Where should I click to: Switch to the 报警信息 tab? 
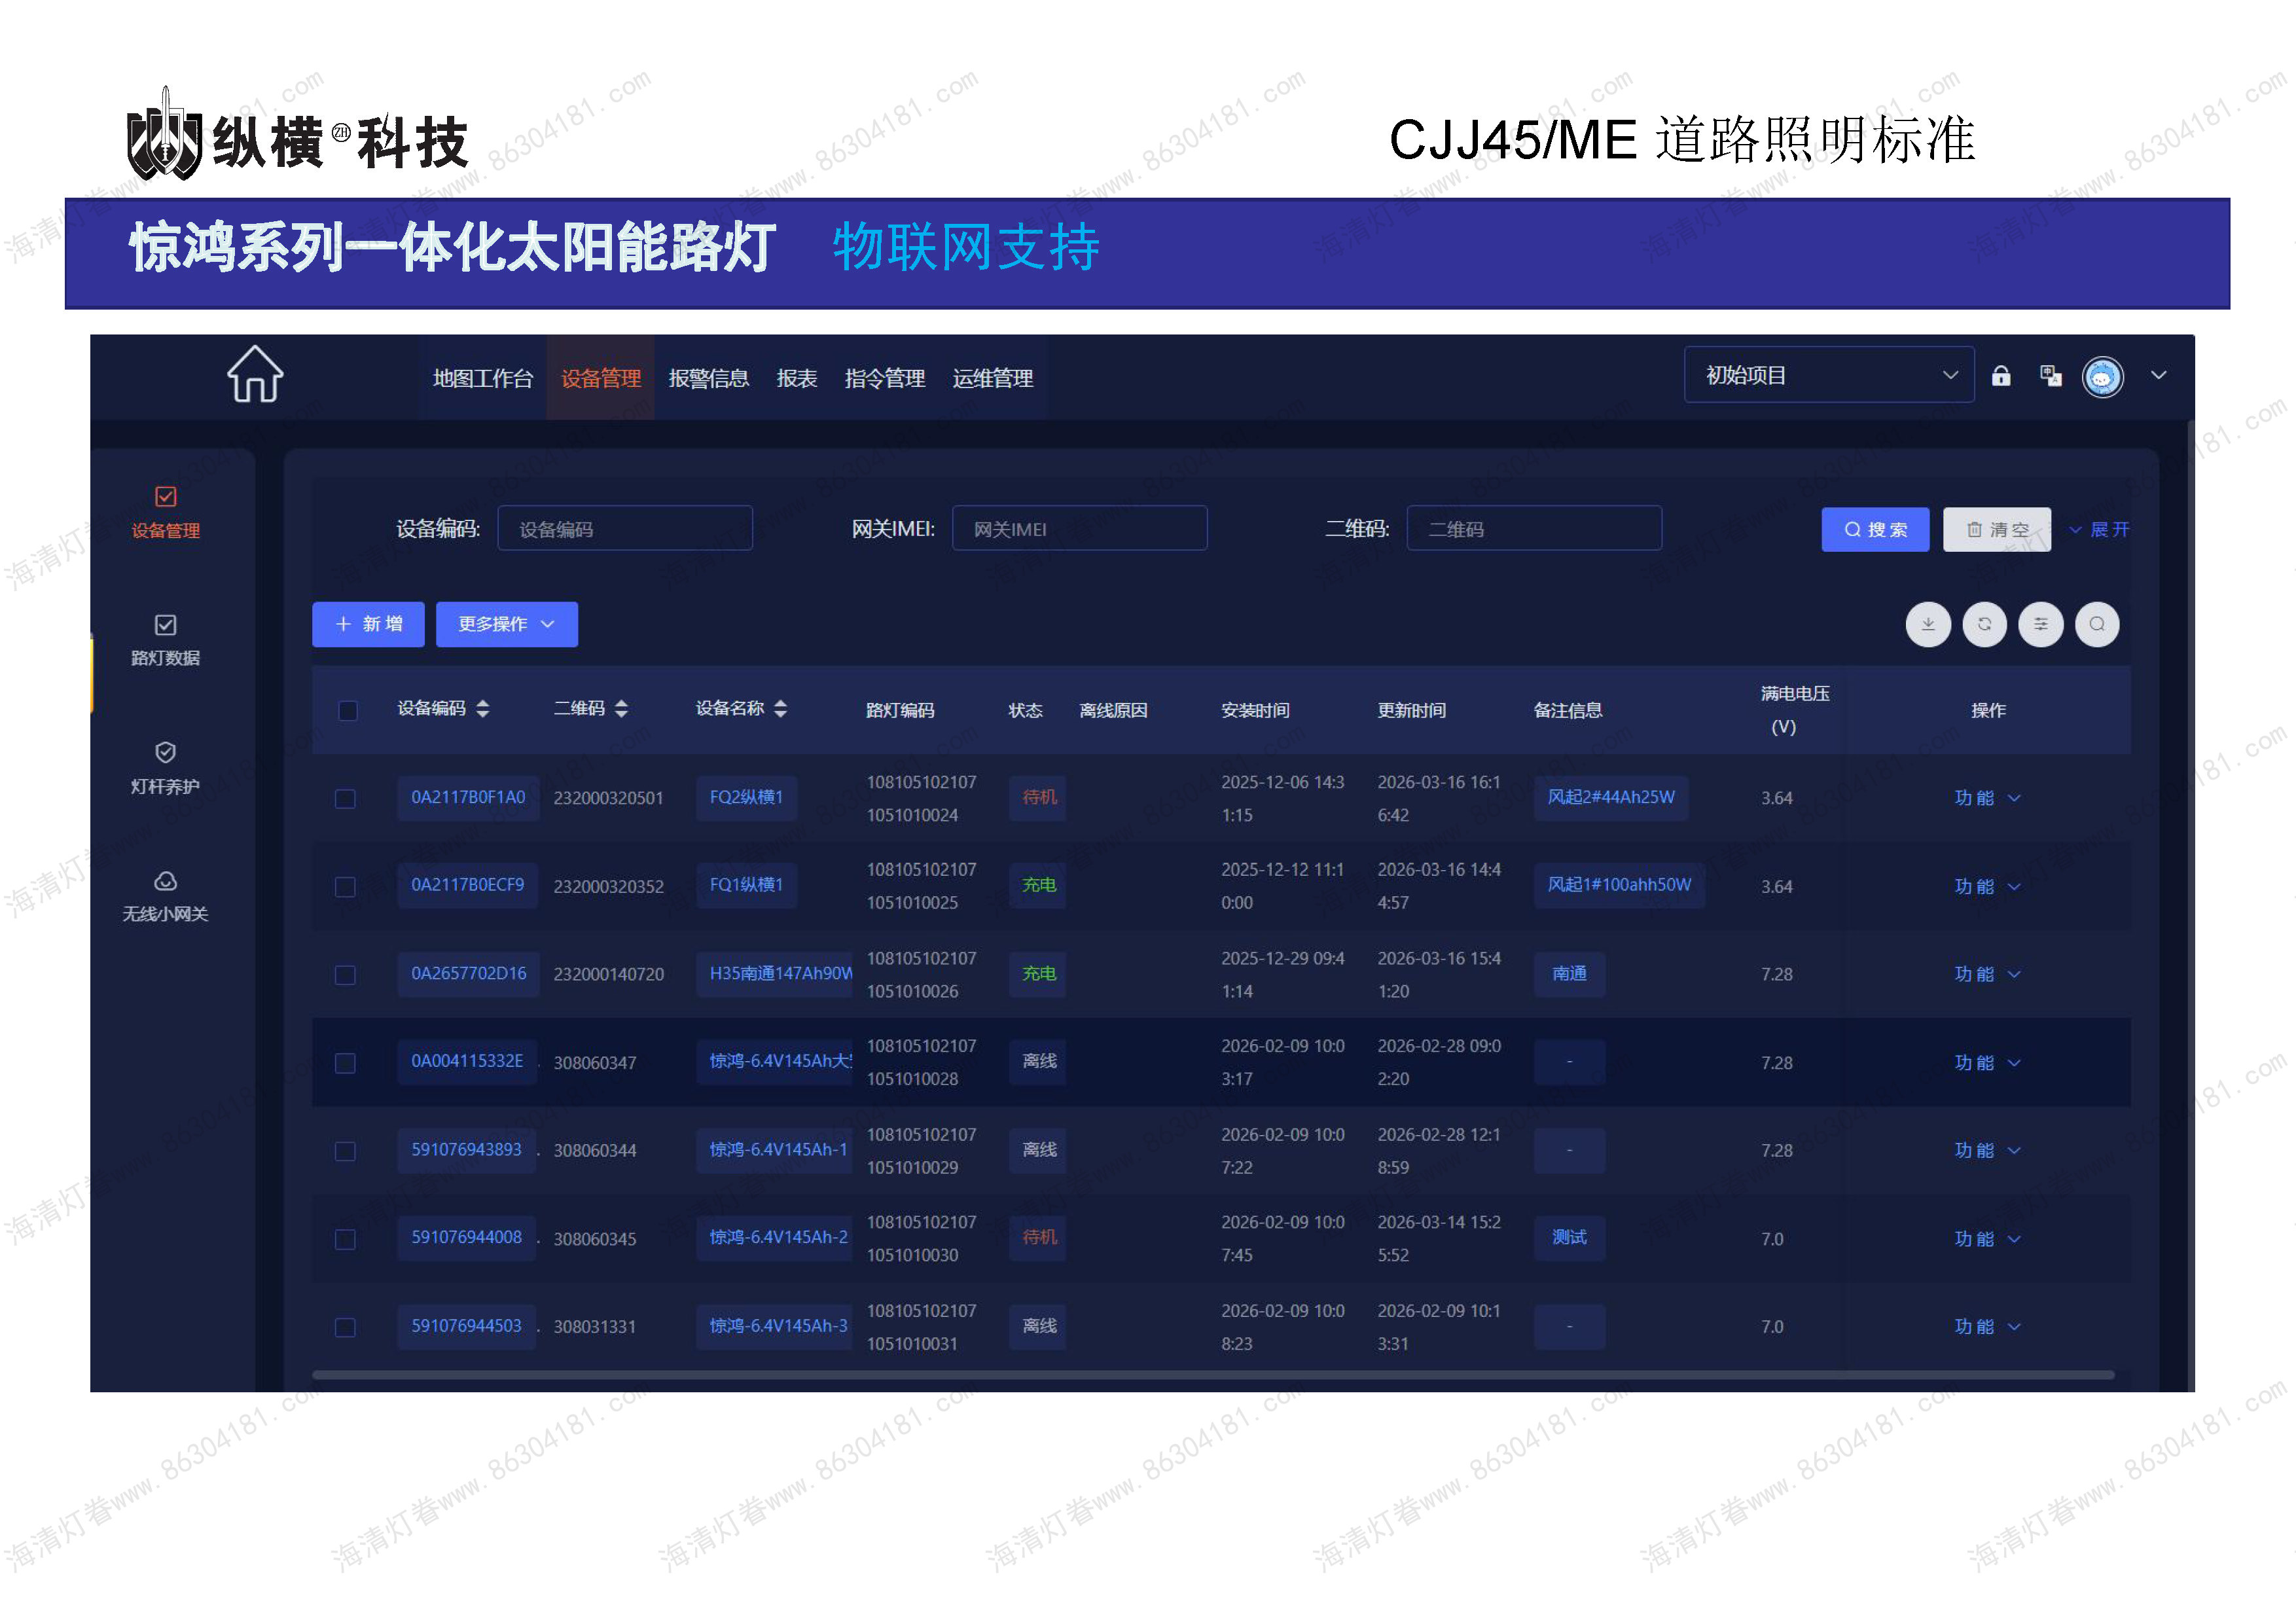[x=708, y=379]
